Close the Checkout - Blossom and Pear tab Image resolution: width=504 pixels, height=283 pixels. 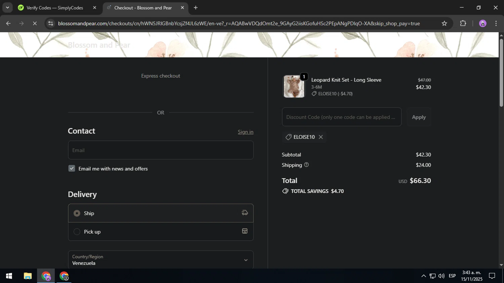(x=182, y=8)
